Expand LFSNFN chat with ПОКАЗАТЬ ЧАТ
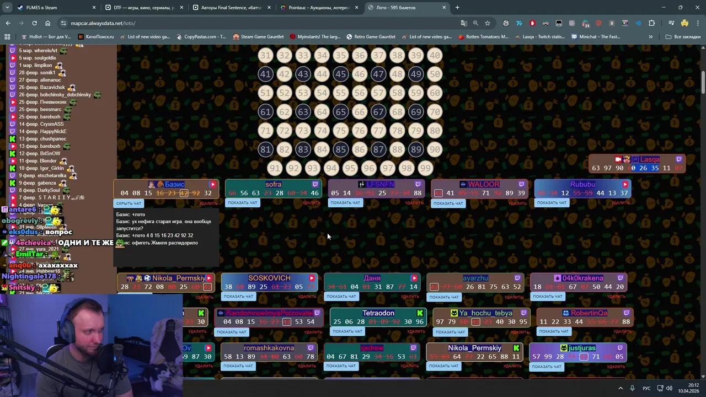The height and width of the screenshot is (397, 706). click(345, 203)
